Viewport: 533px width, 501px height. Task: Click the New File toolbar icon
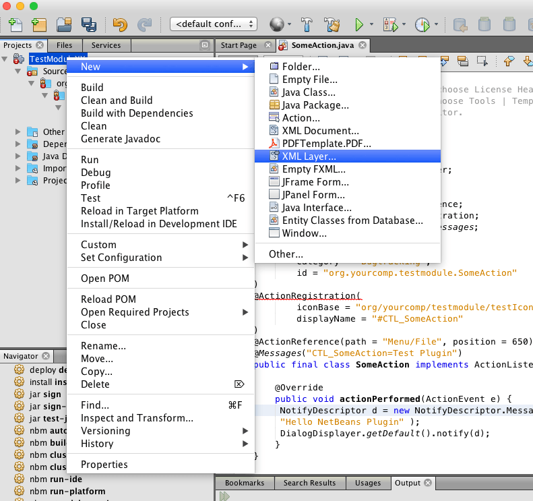coord(15,24)
